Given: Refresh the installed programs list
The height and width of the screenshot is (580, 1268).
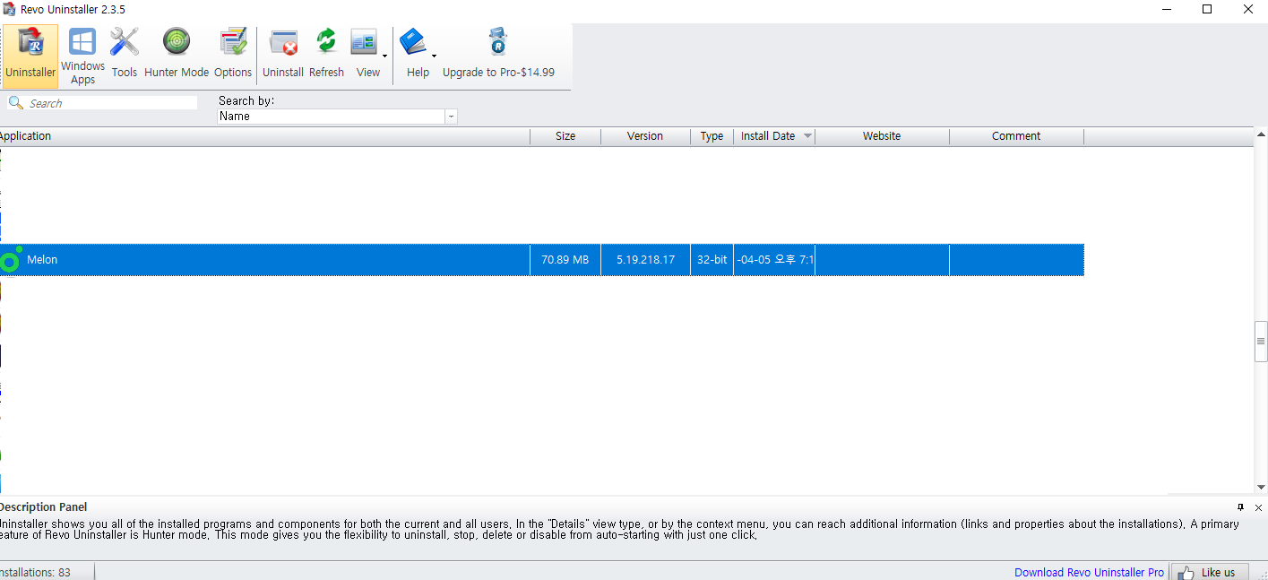Looking at the screenshot, I should pyautogui.click(x=326, y=56).
